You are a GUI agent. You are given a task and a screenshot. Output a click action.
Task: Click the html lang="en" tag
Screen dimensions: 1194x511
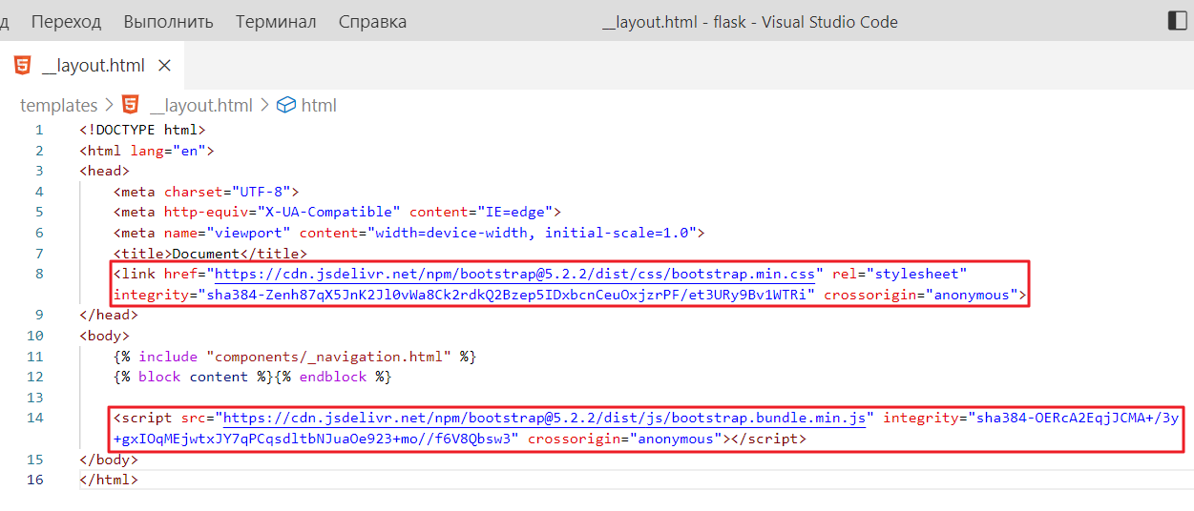point(147,151)
